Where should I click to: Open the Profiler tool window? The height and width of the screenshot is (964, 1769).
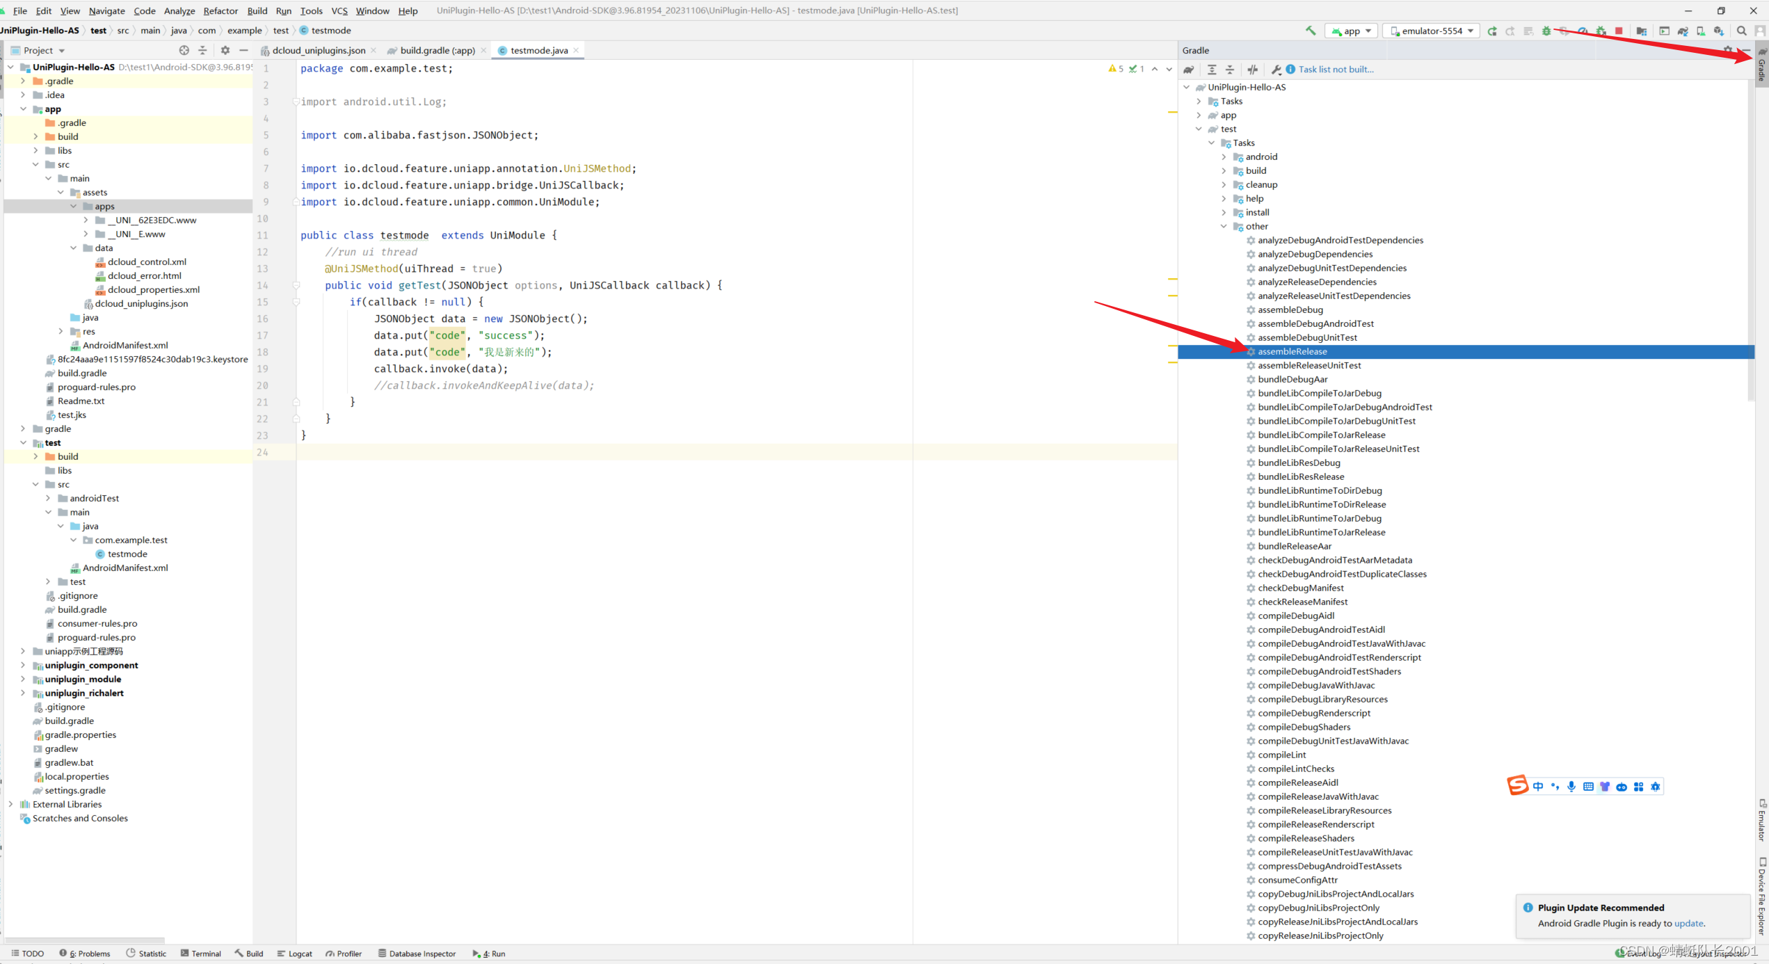pos(344,954)
